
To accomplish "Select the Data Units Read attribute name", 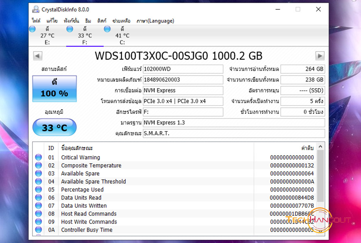I will tap(81, 197).
